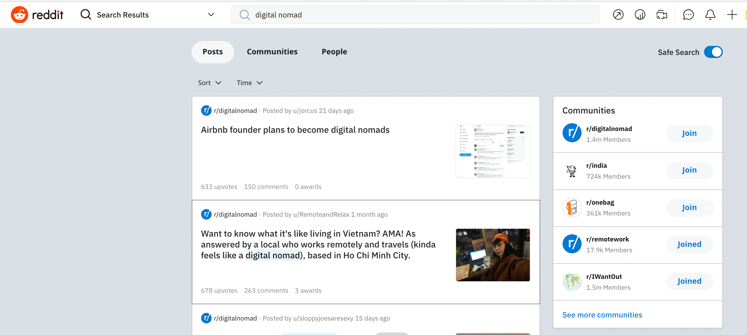The height and width of the screenshot is (335, 747).
Task: Click See more communities link
Action: click(602, 314)
